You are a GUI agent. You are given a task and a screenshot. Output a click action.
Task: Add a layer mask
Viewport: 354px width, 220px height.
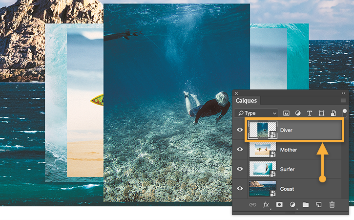[279, 205]
